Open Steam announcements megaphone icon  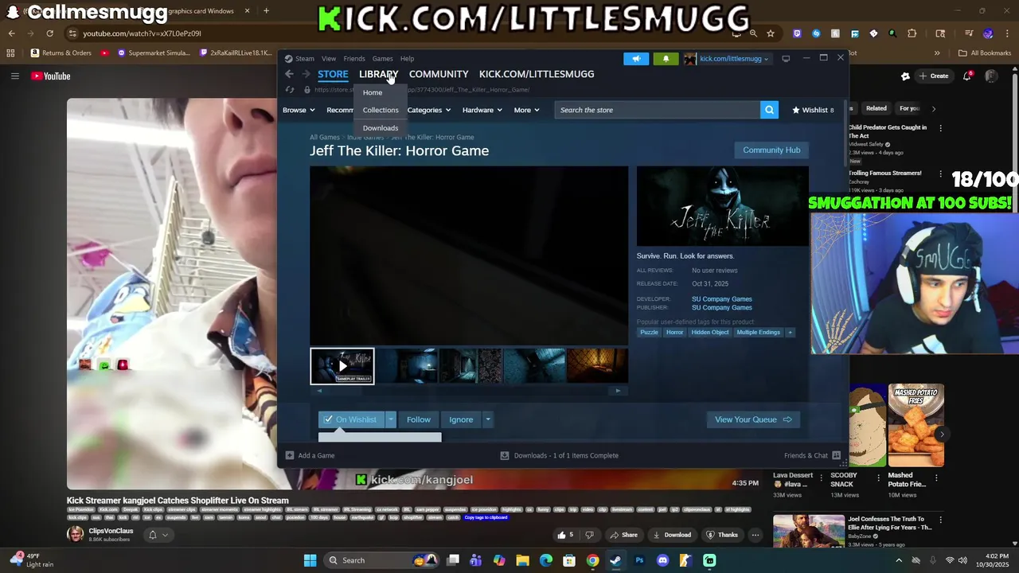point(636,58)
